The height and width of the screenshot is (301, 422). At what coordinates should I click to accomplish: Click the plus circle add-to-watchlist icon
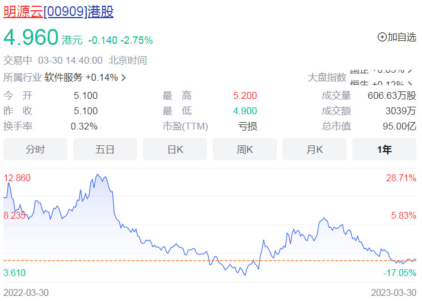(382, 37)
